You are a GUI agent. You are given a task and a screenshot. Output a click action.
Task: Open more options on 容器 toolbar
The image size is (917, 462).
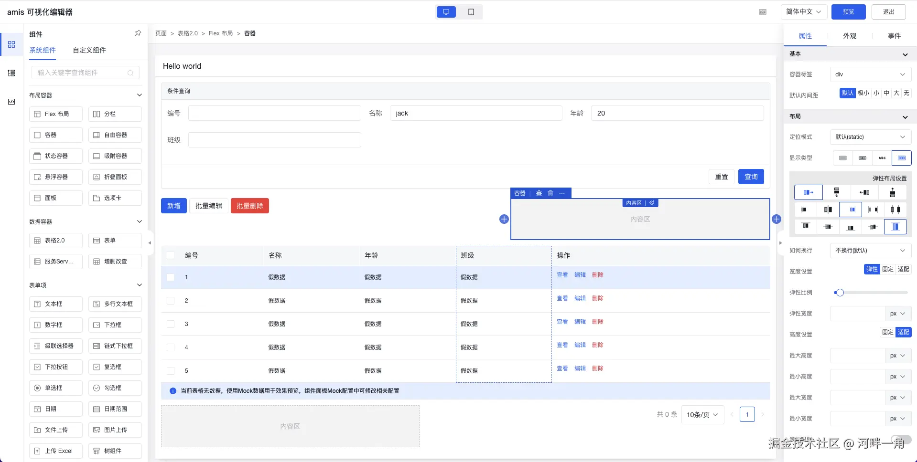pos(562,193)
